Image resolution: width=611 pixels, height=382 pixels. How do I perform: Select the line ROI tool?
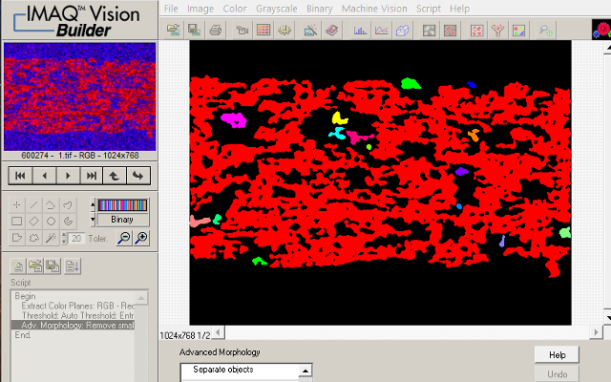[x=34, y=204]
